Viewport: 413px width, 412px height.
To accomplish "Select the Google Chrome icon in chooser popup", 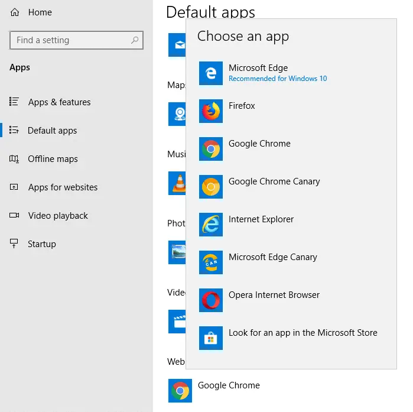I will click(211, 149).
